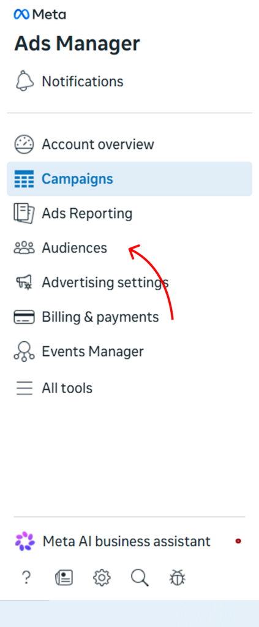This screenshot has height=627, width=259.
Task: Click the bug report icon
Action: (178, 577)
